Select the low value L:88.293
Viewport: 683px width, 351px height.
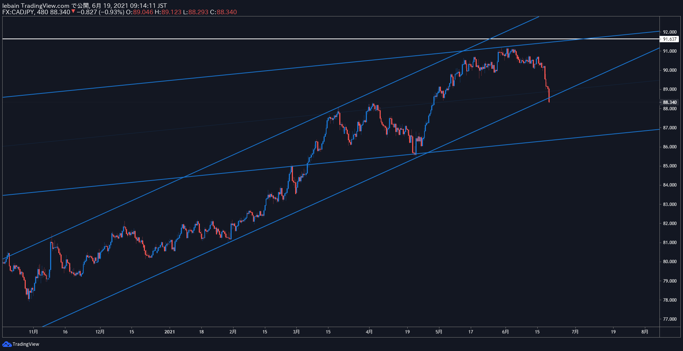tap(196, 12)
